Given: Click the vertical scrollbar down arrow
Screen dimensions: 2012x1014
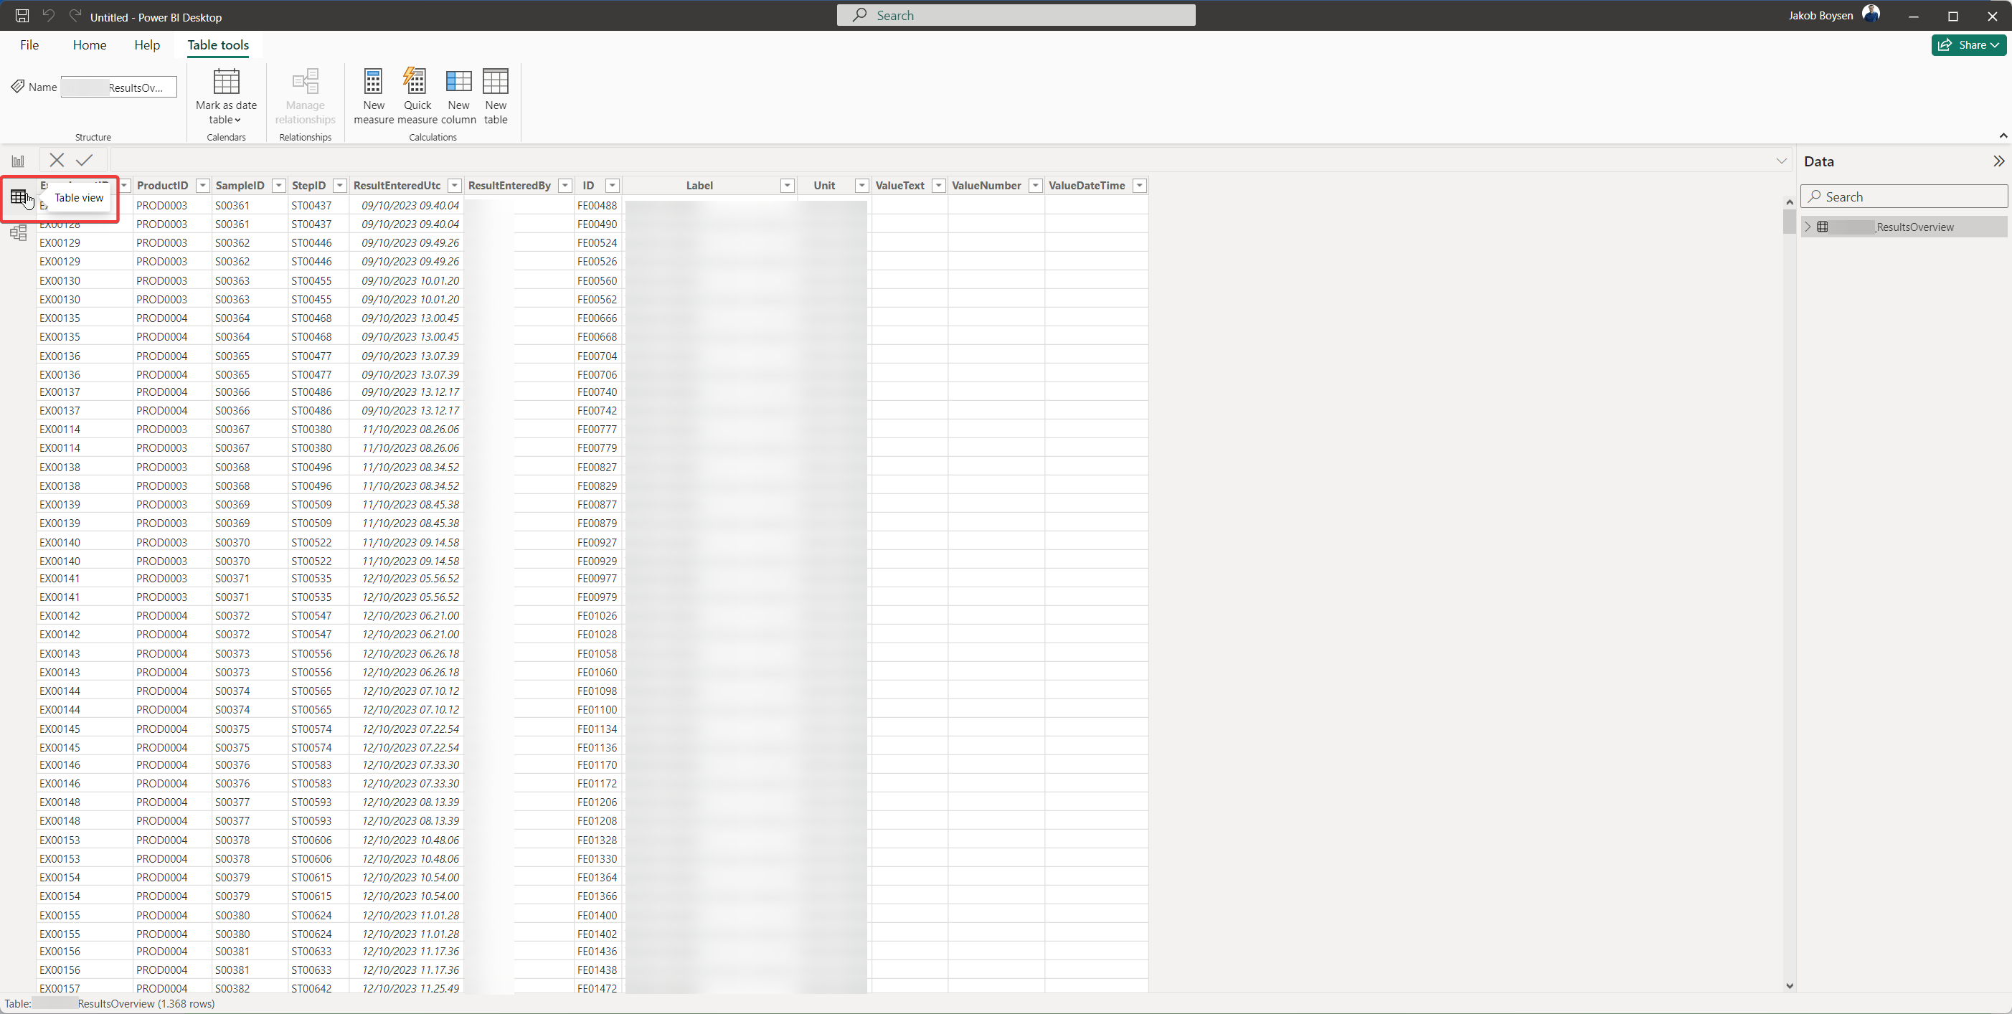Looking at the screenshot, I should coord(1790,986).
